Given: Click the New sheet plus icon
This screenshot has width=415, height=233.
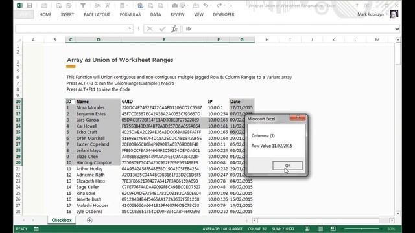Looking at the screenshot, I should tap(89, 220).
